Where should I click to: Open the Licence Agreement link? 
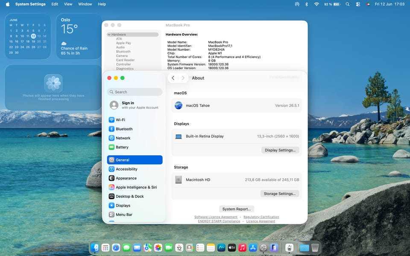[261, 221]
